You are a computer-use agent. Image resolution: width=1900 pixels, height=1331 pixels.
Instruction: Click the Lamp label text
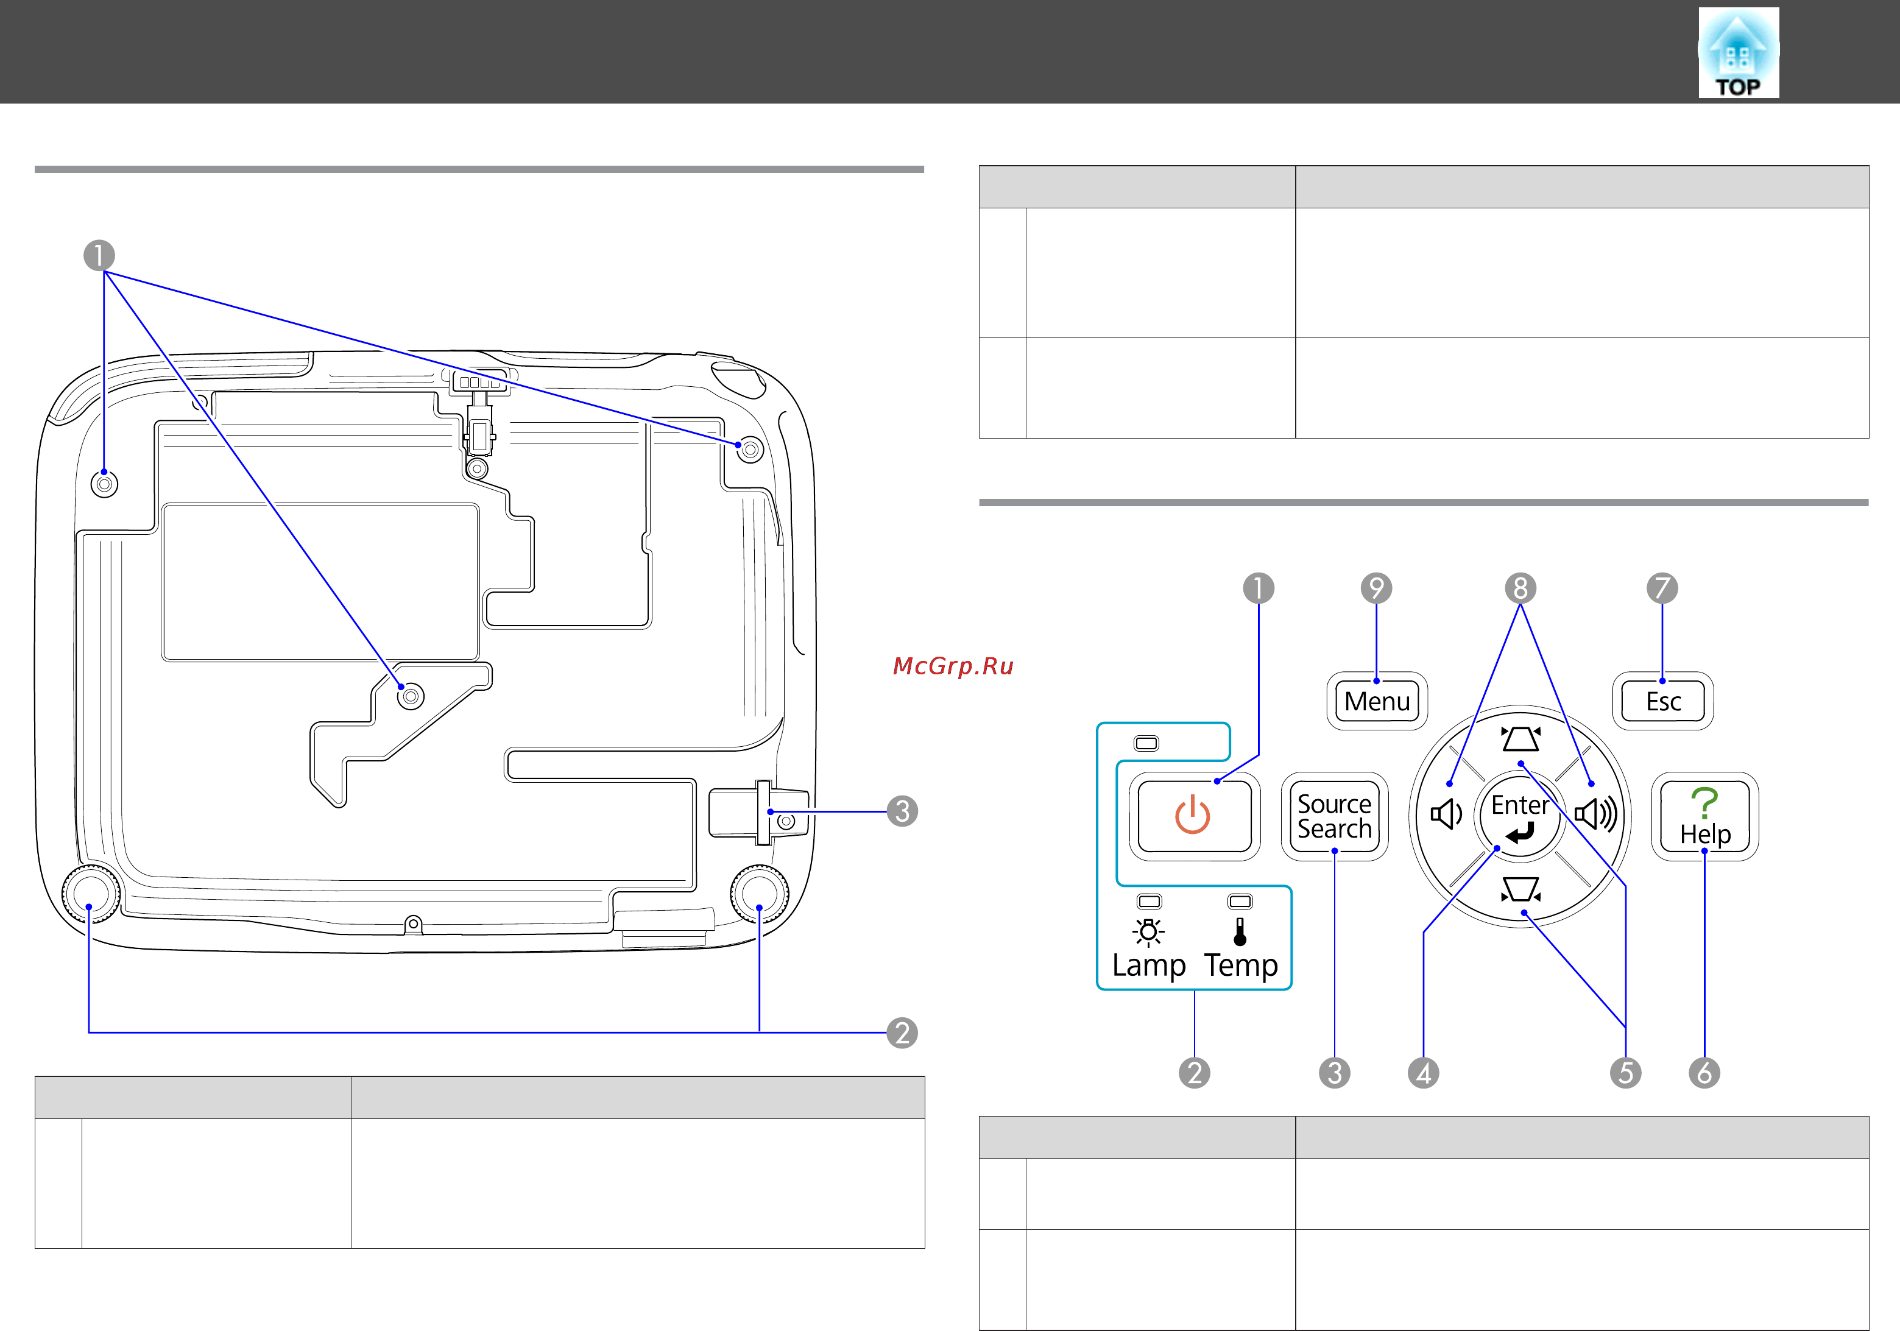1149,966
